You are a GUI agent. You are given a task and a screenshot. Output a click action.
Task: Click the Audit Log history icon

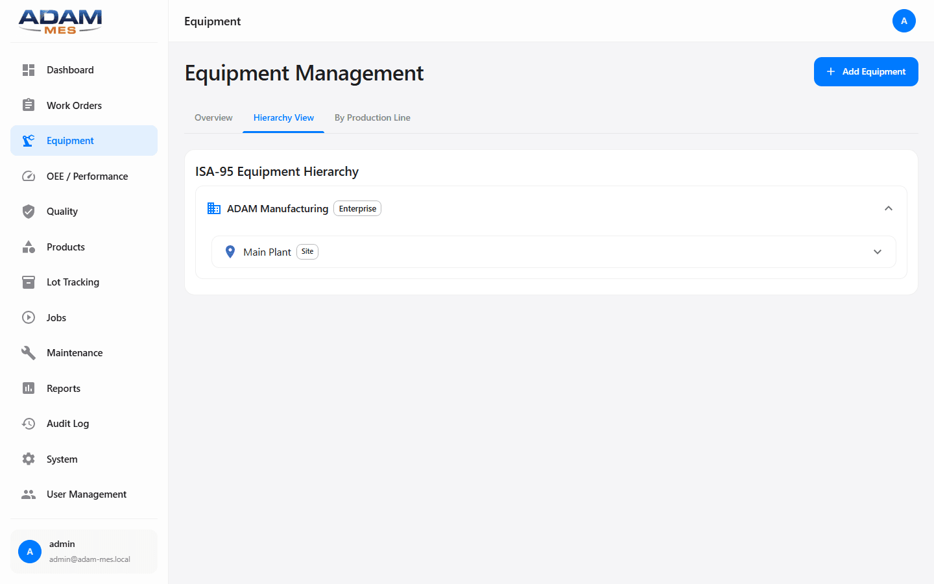(29, 423)
